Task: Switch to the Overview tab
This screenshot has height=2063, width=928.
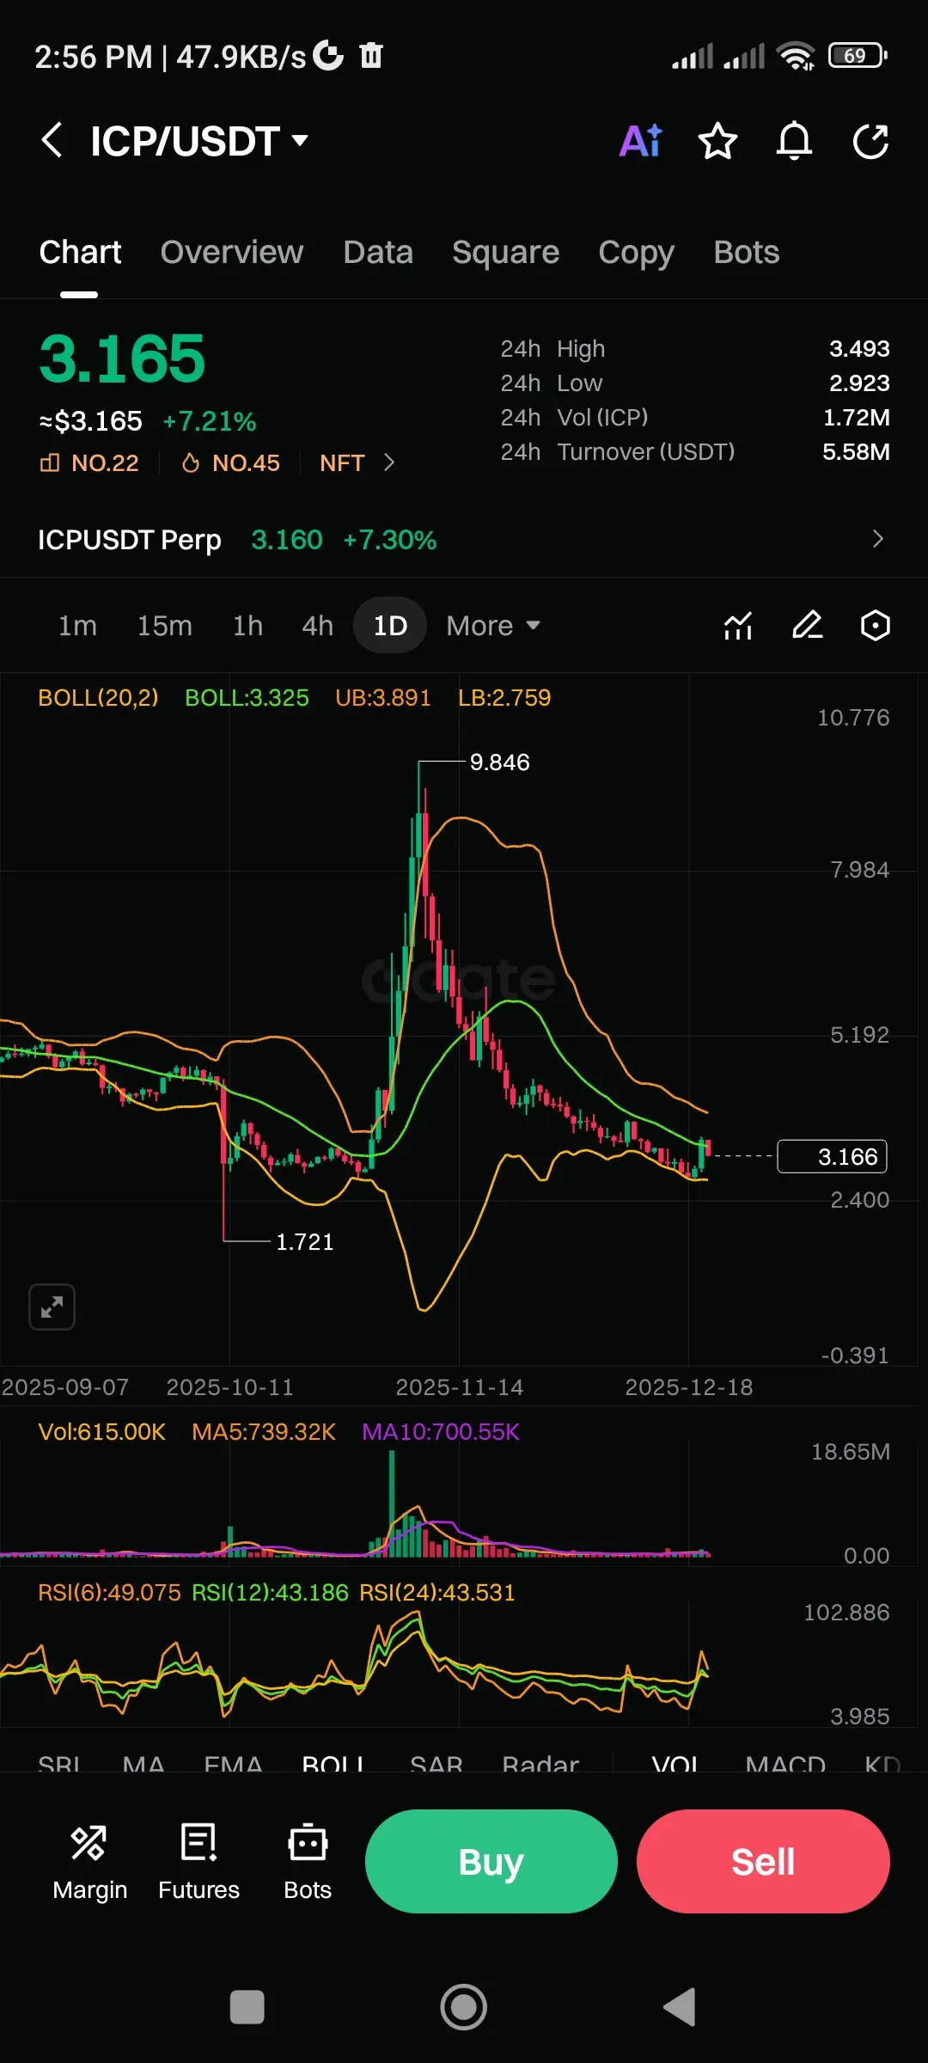Action: point(232,253)
